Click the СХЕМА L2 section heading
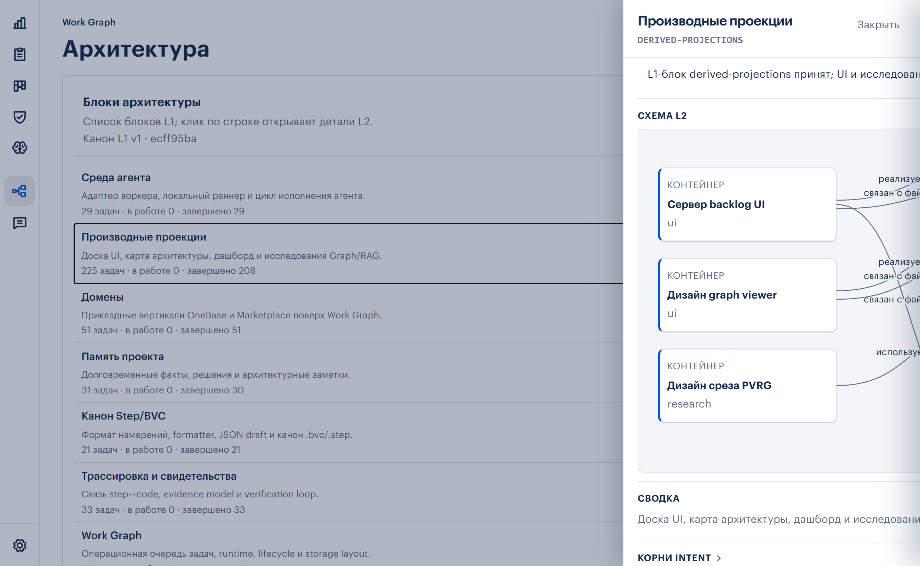This screenshot has height=566, width=920. pyautogui.click(x=662, y=116)
